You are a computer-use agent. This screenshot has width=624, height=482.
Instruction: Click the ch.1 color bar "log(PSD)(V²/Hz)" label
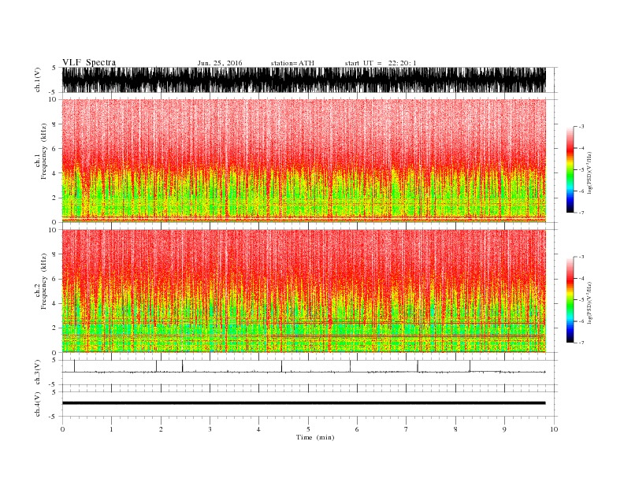coord(590,173)
